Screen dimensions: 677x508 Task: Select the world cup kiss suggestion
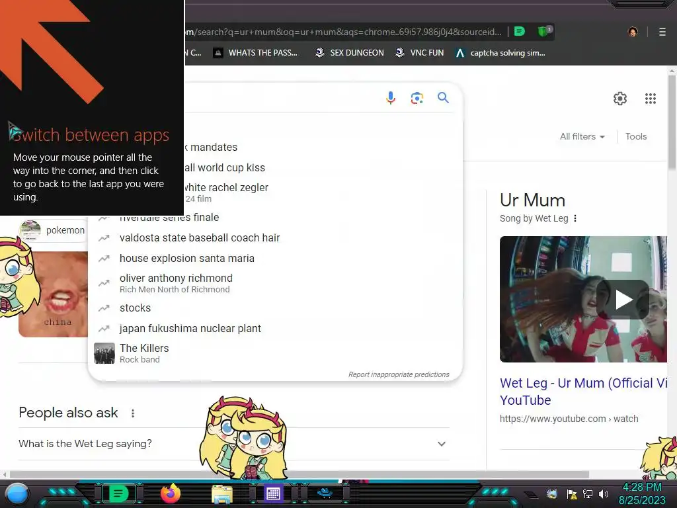pyautogui.click(x=225, y=167)
